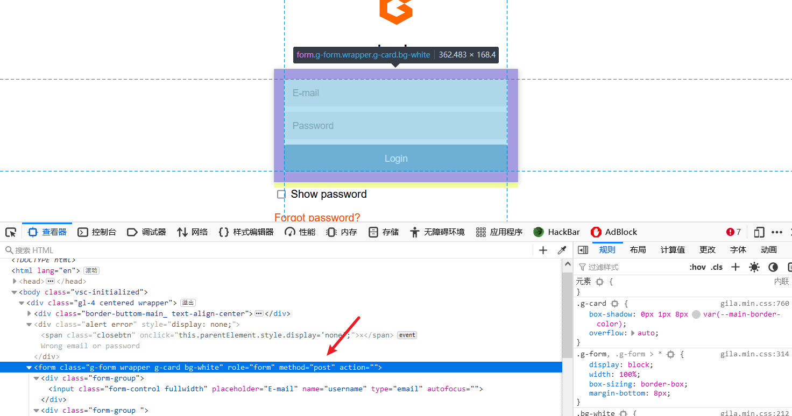Screen dimensions: 792x416
Task: Open the box-shadow color swatch picker
Action: tap(696, 314)
